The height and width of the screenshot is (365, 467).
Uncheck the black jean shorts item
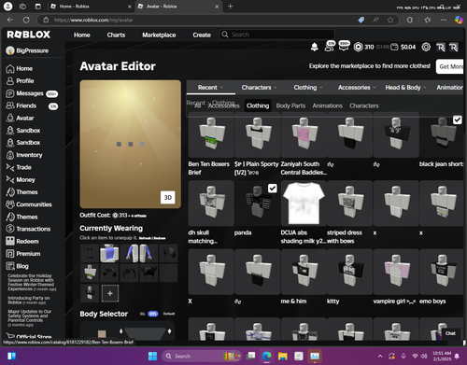click(457, 119)
